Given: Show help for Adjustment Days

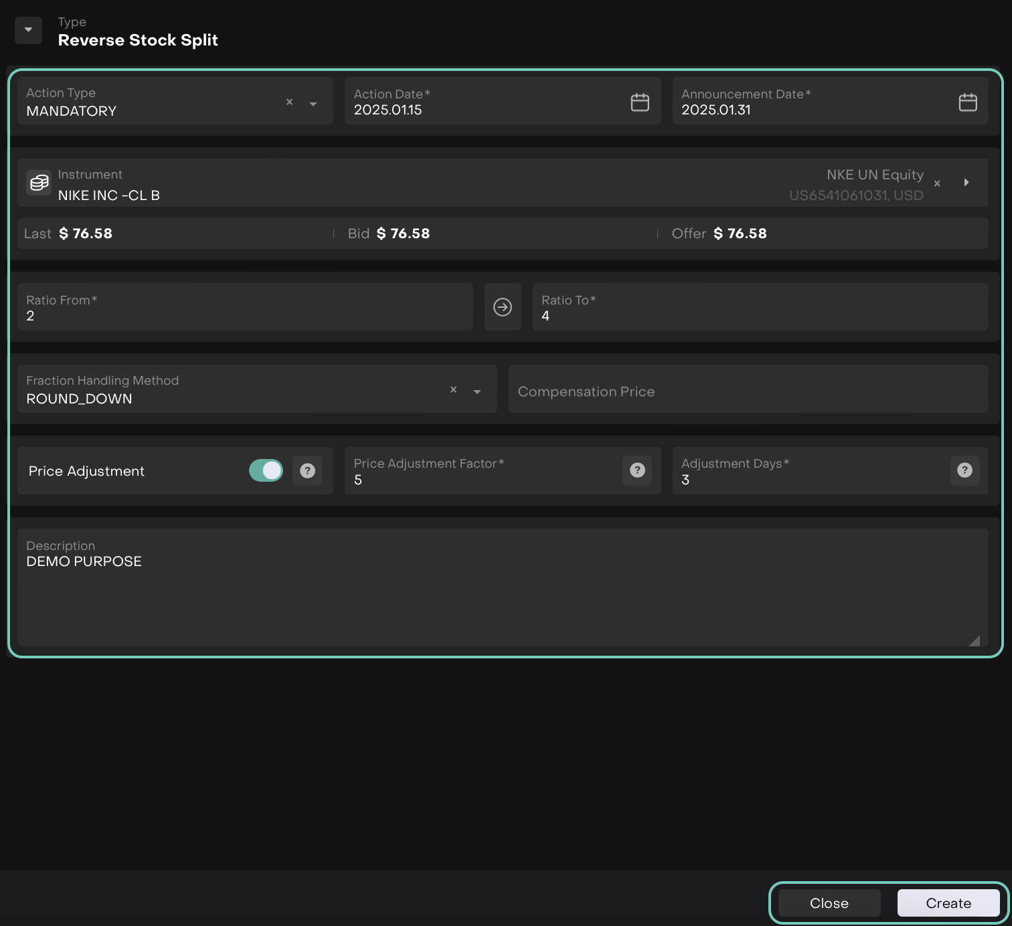Looking at the screenshot, I should click(964, 470).
